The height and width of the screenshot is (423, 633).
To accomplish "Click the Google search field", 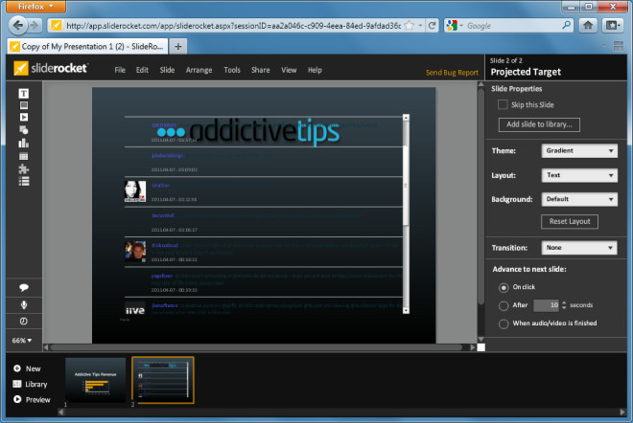I will coord(513,26).
